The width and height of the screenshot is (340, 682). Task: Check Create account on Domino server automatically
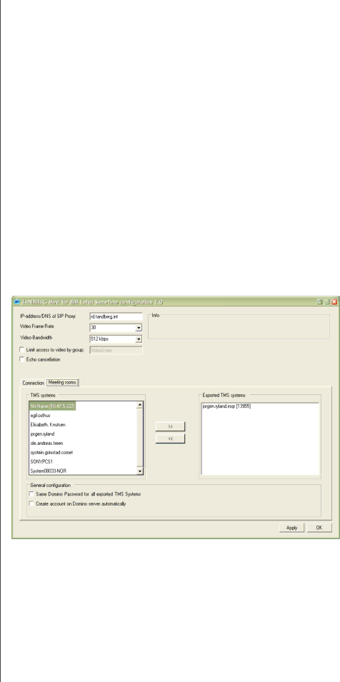click(31, 503)
